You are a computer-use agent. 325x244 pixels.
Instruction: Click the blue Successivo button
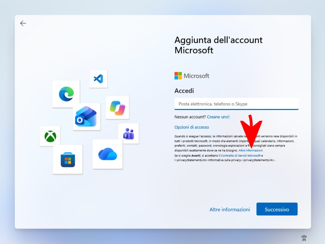pyautogui.click(x=277, y=209)
